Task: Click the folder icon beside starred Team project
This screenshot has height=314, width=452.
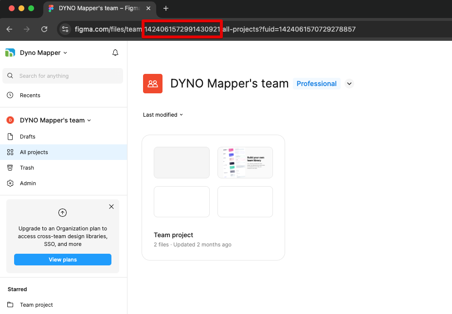Action: tap(10, 304)
